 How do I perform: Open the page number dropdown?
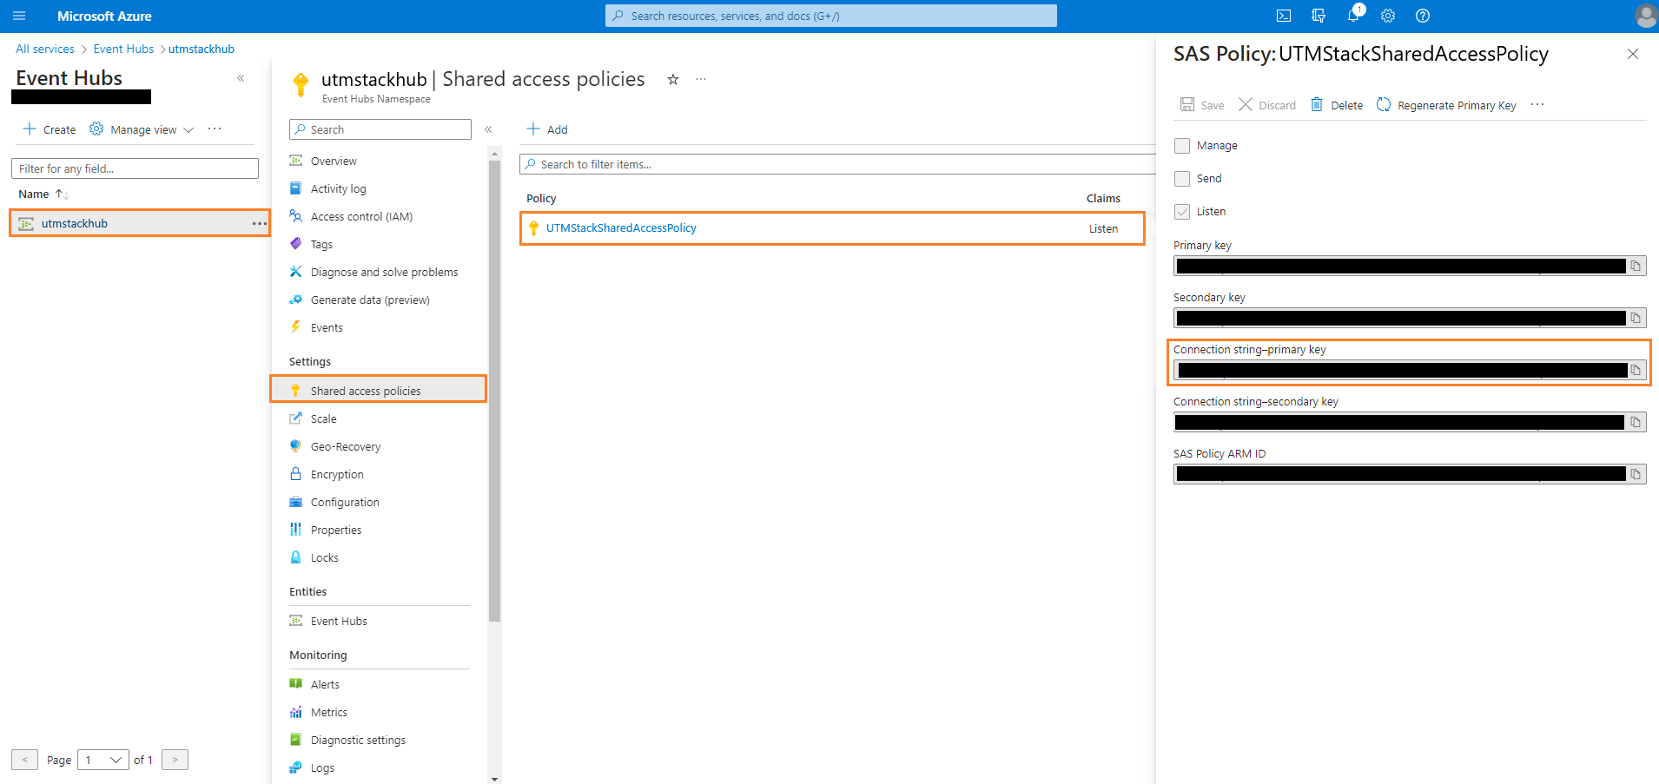point(103,760)
